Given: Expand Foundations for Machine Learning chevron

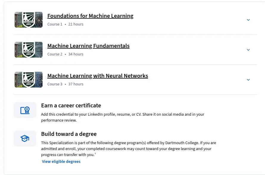Looking at the screenshot, I should click(x=248, y=20).
